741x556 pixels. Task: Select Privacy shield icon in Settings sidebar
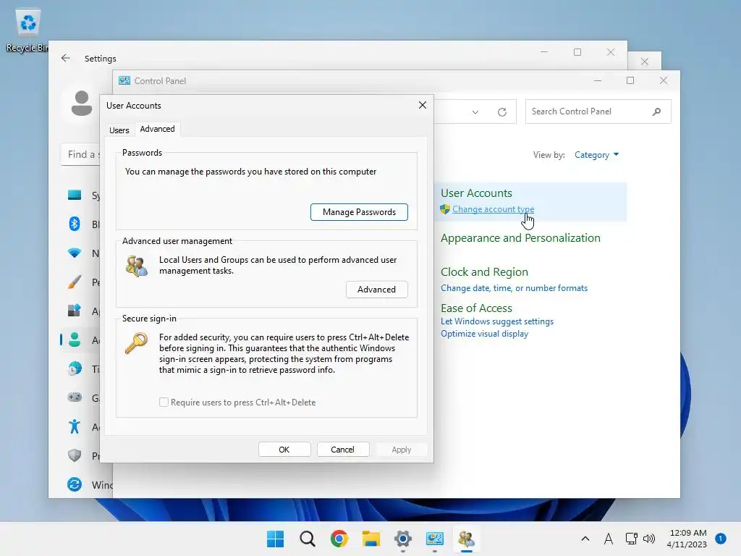tap(75, 455)
